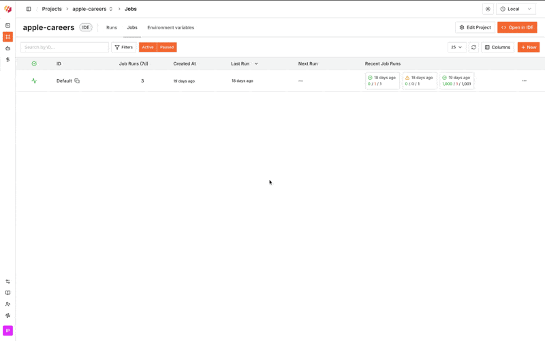Copy the Default job ID
This screenshot has width=545, height=341.
[77, 80]
